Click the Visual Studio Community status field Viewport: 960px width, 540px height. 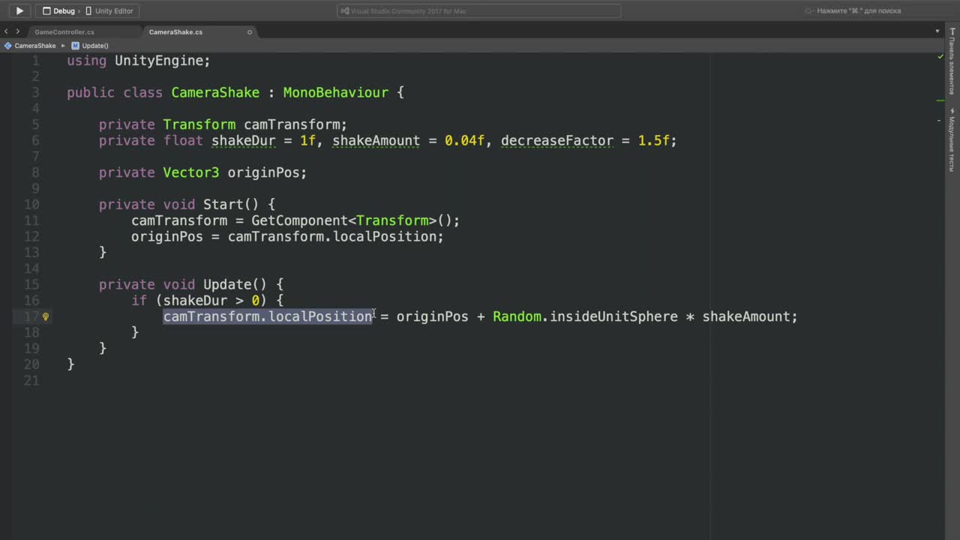click(x=479, y=11)
